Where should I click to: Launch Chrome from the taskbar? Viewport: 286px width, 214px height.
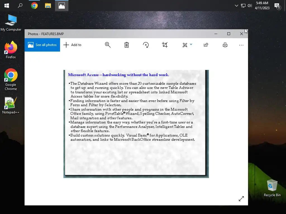(x=34, y=6)
